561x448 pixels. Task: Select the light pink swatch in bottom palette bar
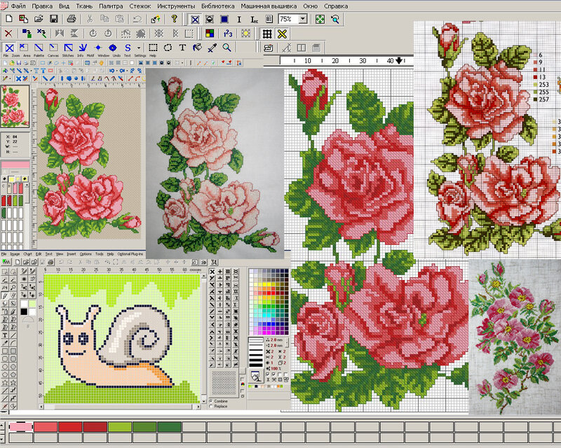pos(20,426)
